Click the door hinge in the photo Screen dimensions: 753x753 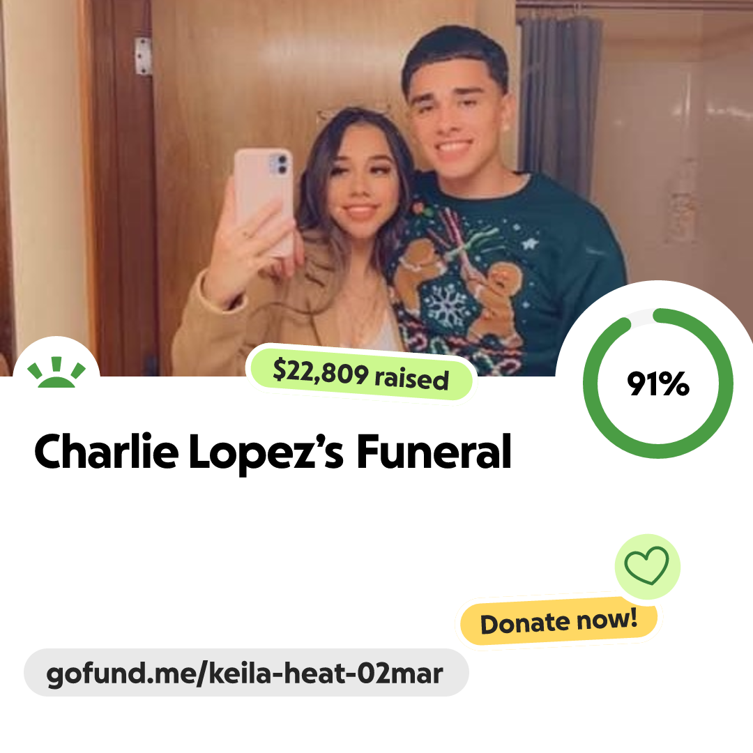click(143, 56)
